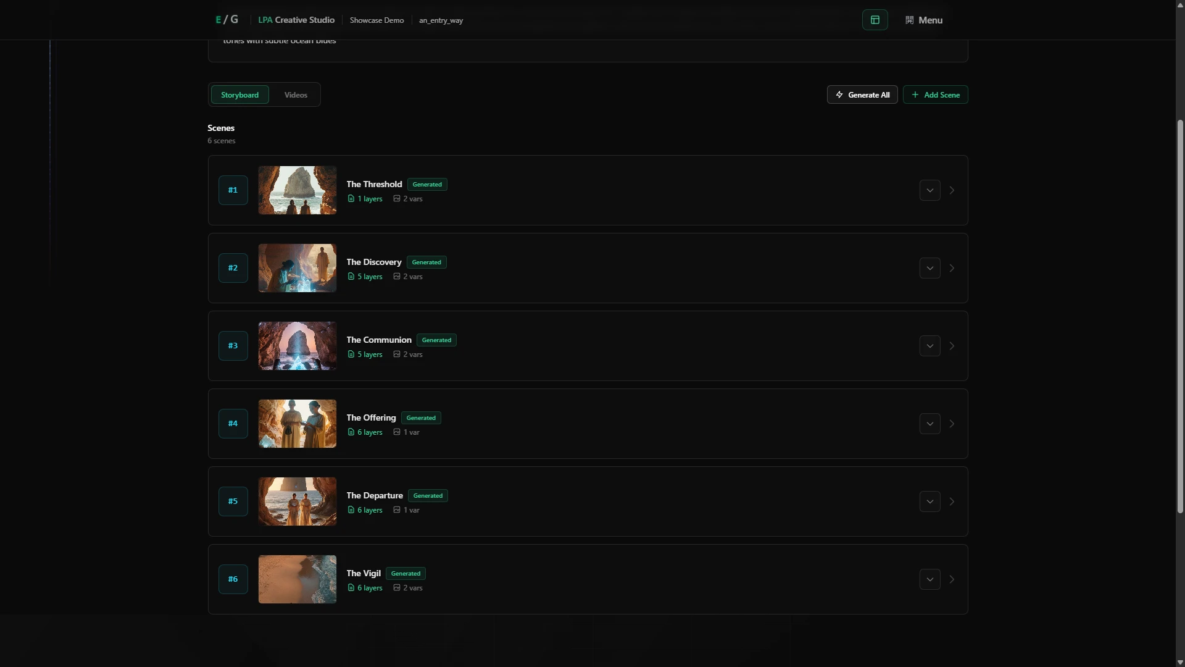Expand The Offering scene dropdown
Screen dimensions: 1185x667
pos(929,424)
